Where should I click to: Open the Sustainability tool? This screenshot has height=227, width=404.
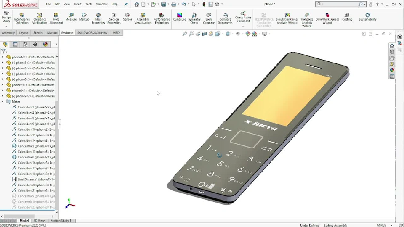(x=367, y=17)
